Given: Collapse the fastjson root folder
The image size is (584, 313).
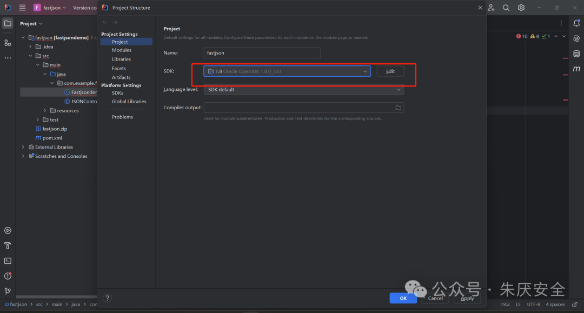Looking at the screenshot, I should (x=23, y=38).
